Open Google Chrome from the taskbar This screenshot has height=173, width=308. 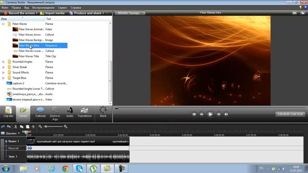tap(65, 169)
